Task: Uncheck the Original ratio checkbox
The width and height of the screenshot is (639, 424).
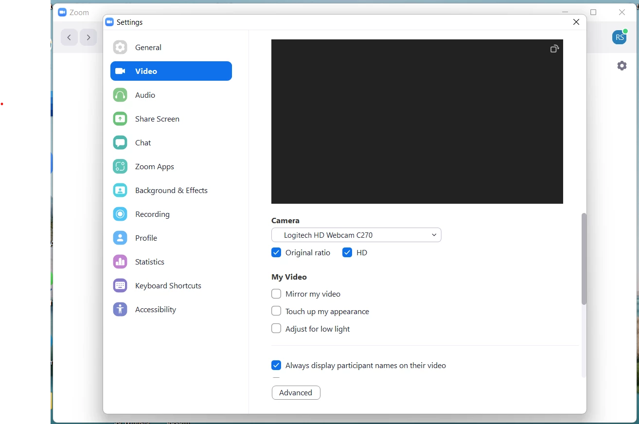Action: (276, 252)
